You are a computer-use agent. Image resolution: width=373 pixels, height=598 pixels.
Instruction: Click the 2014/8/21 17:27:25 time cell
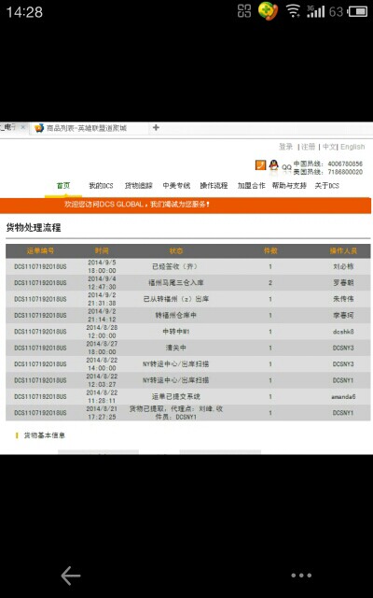[x=102, y=413]
